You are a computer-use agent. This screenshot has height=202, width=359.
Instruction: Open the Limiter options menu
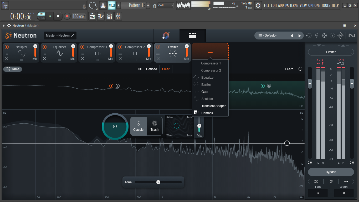point(351,52)
